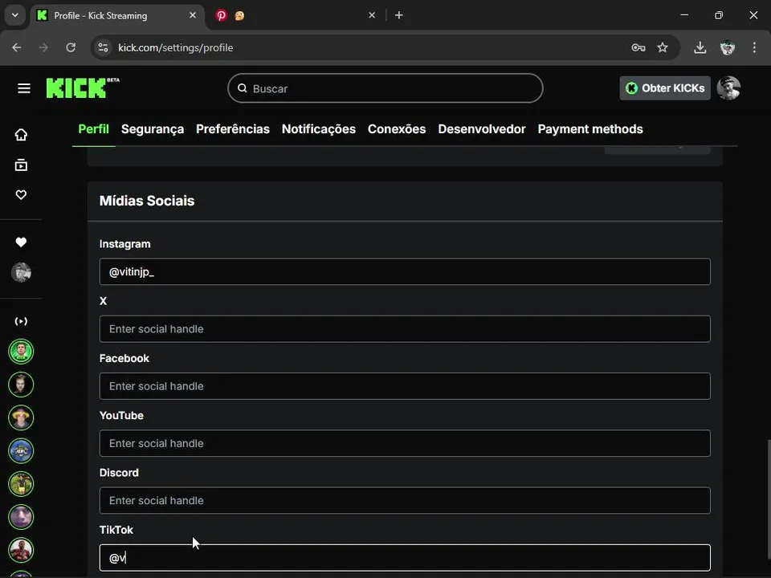The height and width of the screenshot is (578, 771).
Task: Close the Kick Streaming tab
Action: click(193, 15)
